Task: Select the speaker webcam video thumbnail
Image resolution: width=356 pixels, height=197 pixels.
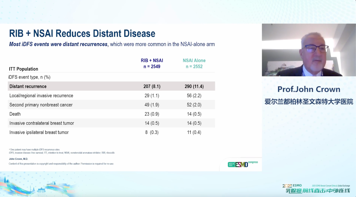Action: coord(309,50)
